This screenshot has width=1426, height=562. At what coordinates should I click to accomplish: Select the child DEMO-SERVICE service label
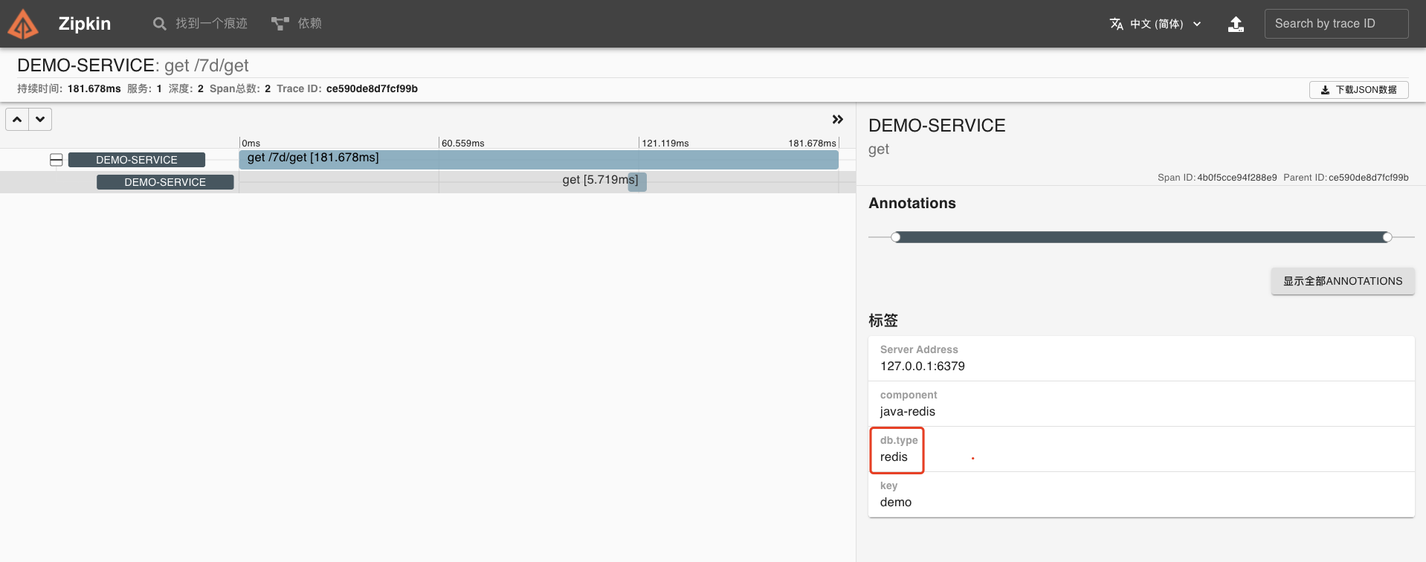pos(165,182)
